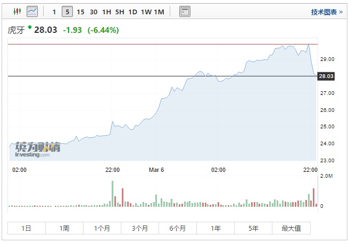The height and width of the screenshot is (244, 349).
Task: Choose the 5H interval
Action: point(120,12)
